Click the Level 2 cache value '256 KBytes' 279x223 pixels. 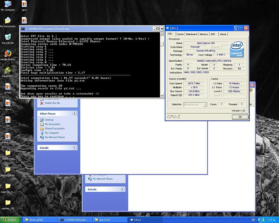point(234,91)
